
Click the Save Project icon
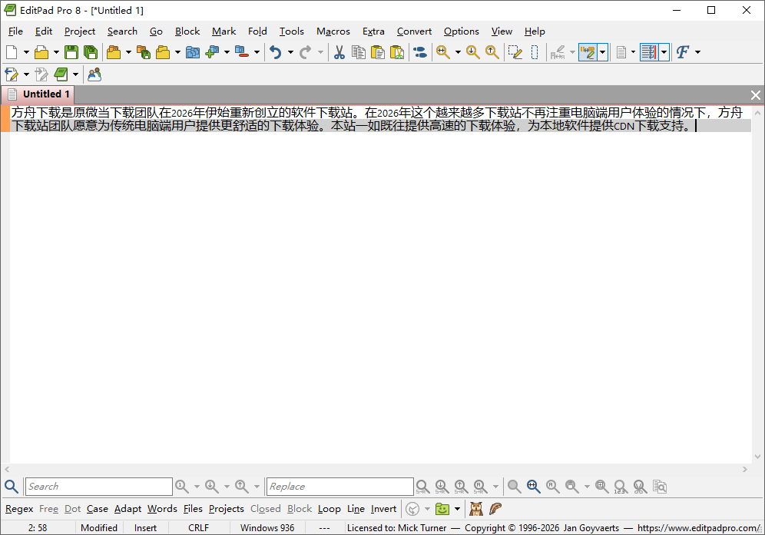[x=144, y=52]
